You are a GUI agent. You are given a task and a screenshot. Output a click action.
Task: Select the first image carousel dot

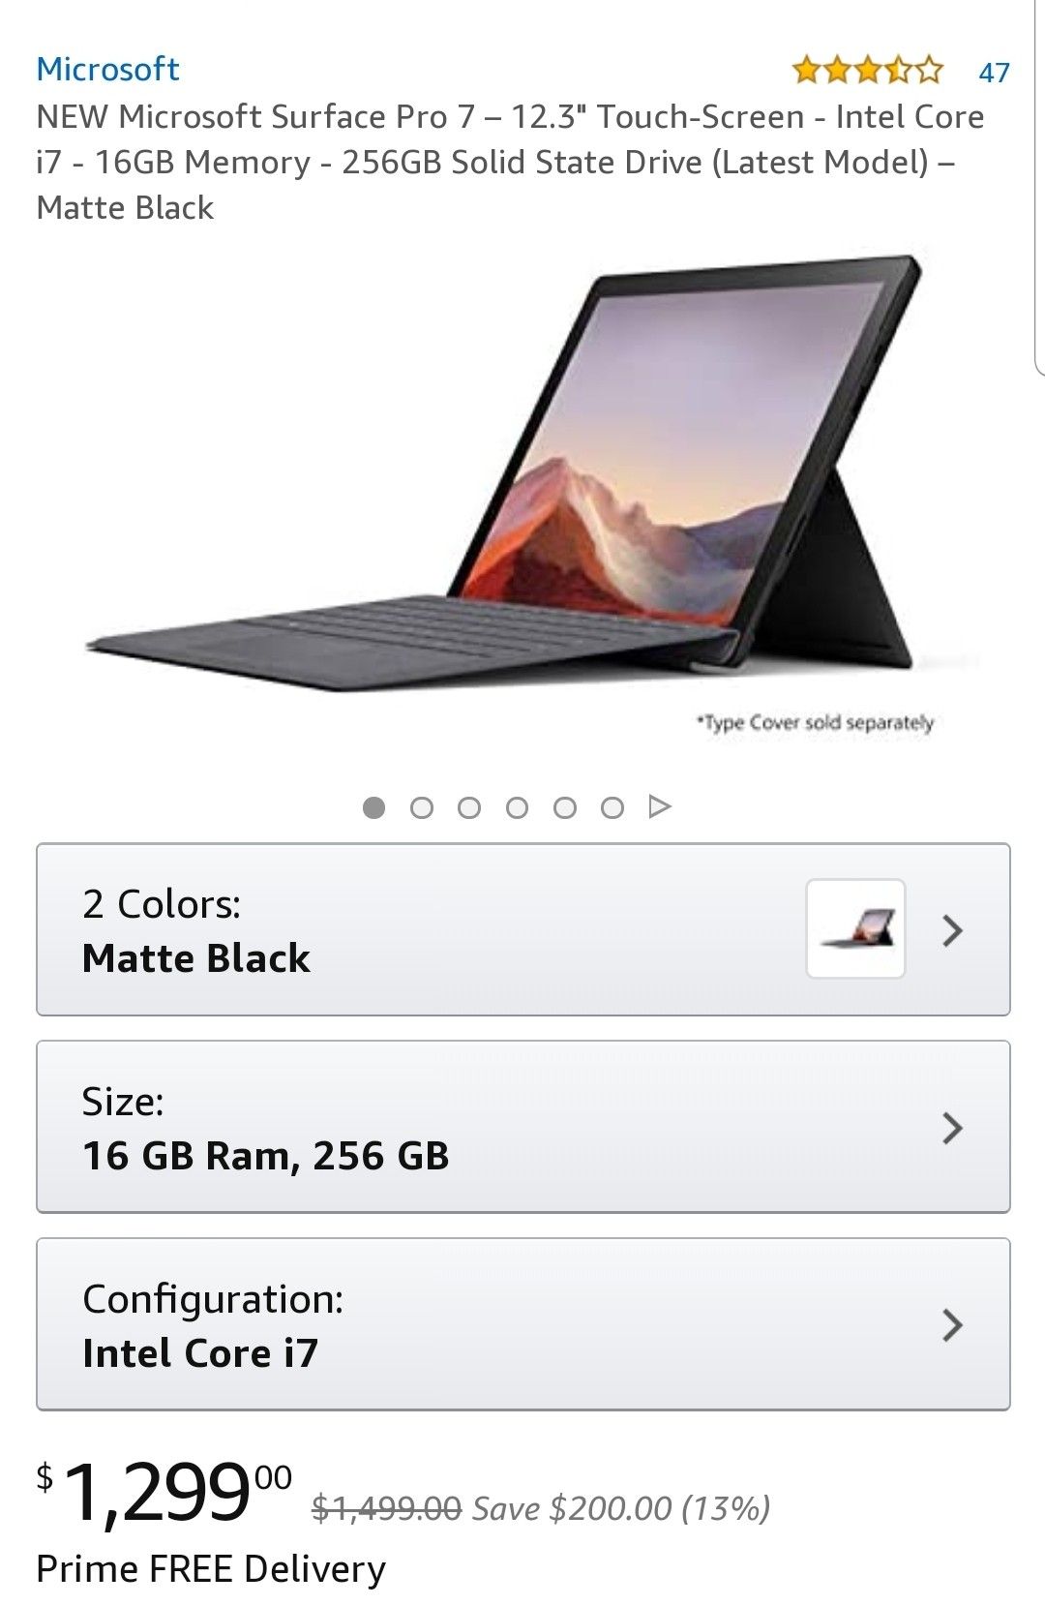click(373, 806)
